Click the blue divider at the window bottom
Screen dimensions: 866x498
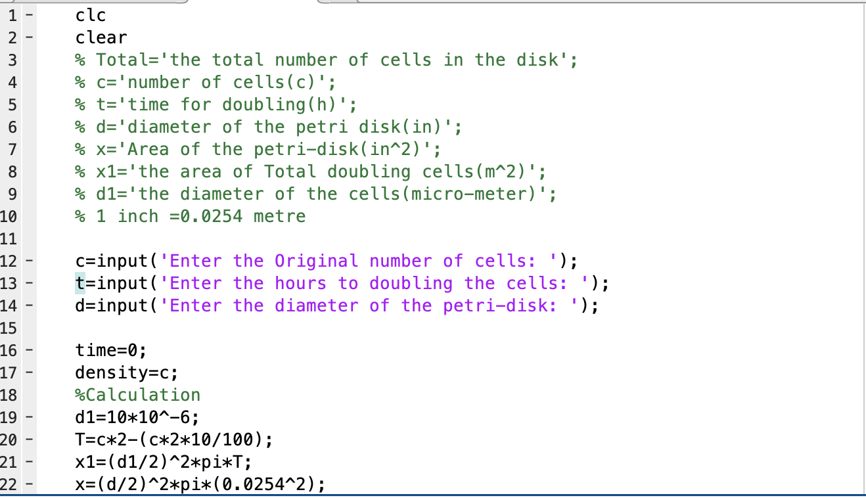pos(433,495)
